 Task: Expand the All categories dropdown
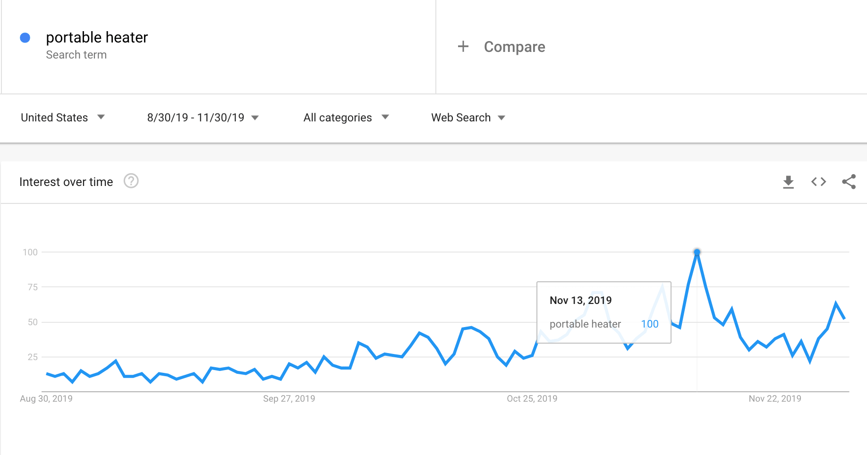coord(346,118)
